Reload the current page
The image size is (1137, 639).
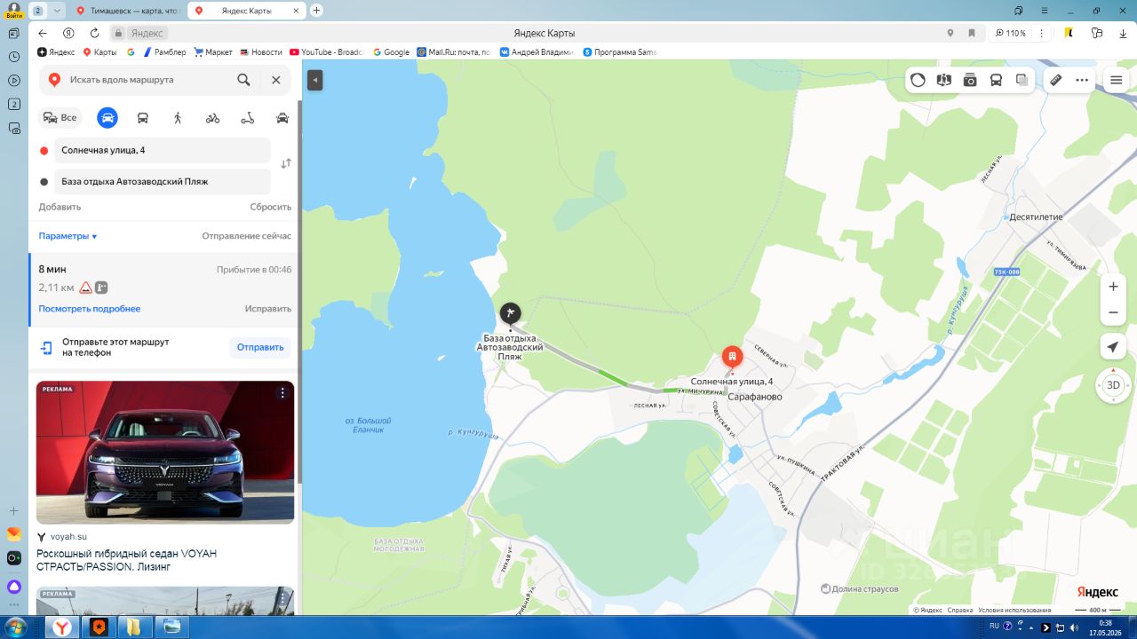pos(94,33)
